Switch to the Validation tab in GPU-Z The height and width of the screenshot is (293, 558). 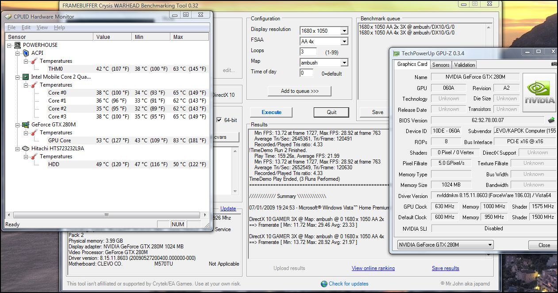pos(465,65)
